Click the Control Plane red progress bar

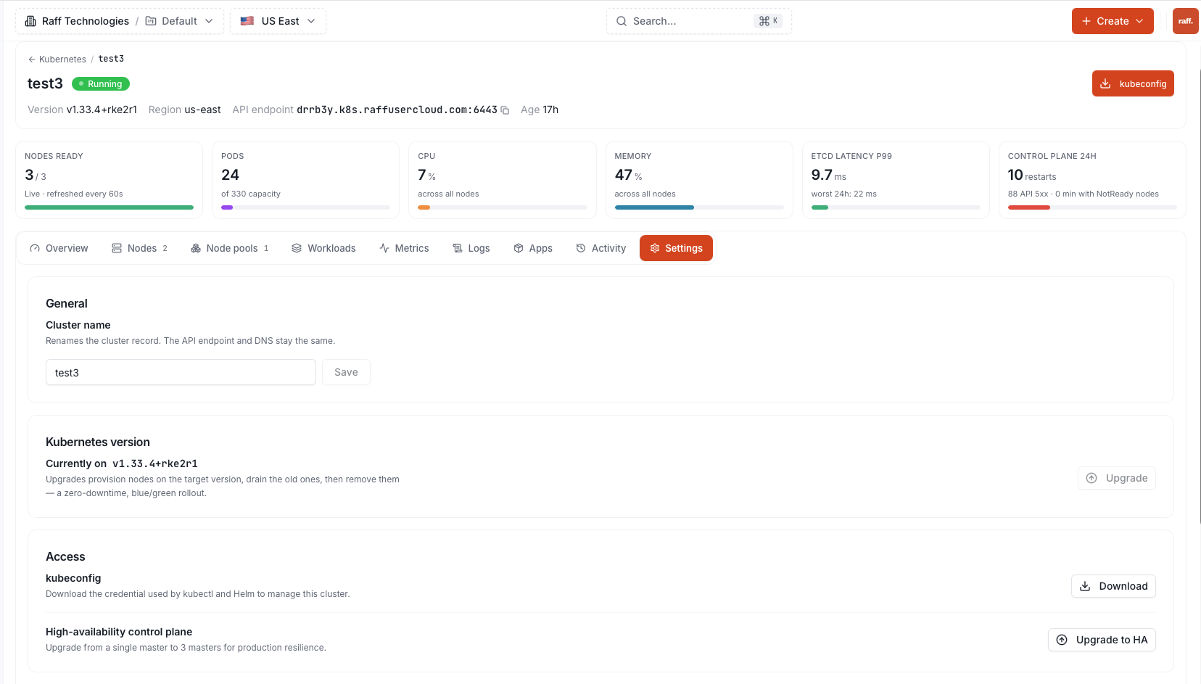(x=1029, y=207)
